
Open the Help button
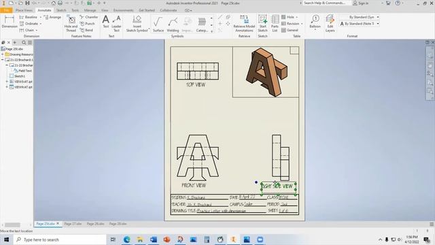tap(398, 3)
